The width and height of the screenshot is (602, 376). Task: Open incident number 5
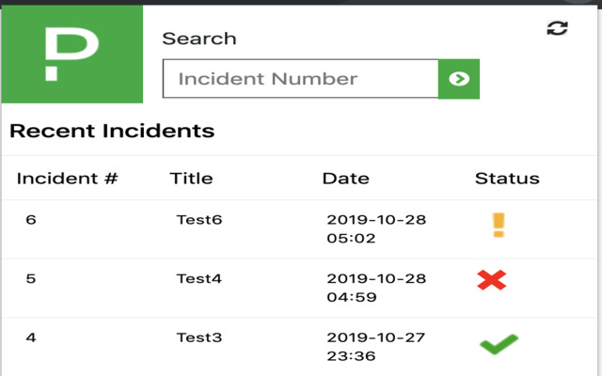pos(31,278)
